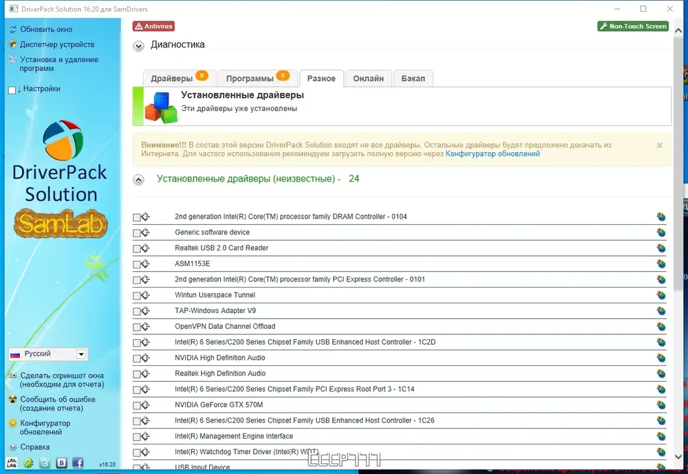Screen dimensions: 688x474
Task: Click the red Antivirus warning button
Action: click(x=153, y=26)
